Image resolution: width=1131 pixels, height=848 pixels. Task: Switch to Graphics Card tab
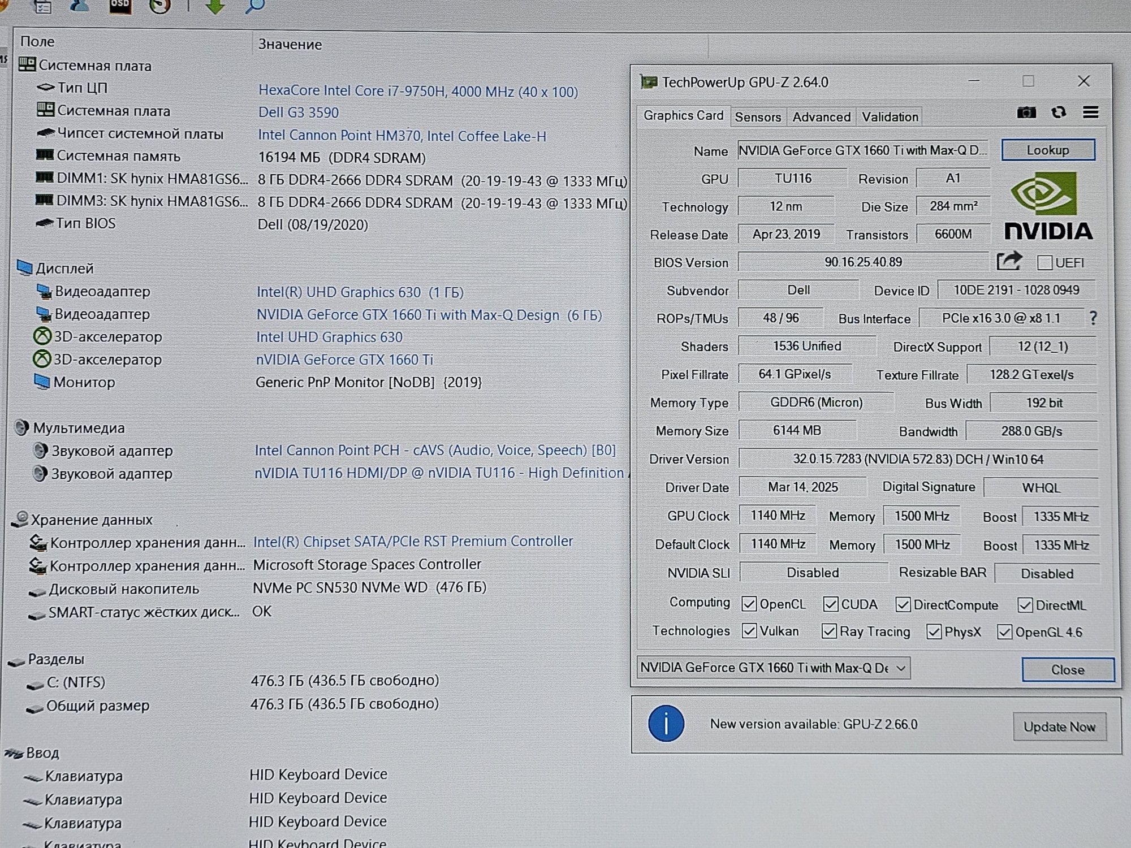683,115
